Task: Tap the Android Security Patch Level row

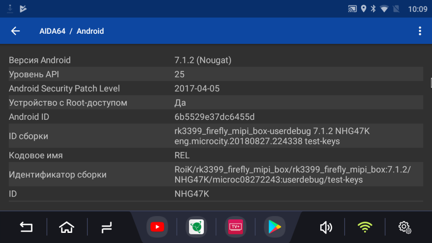Action: [216, 89]
